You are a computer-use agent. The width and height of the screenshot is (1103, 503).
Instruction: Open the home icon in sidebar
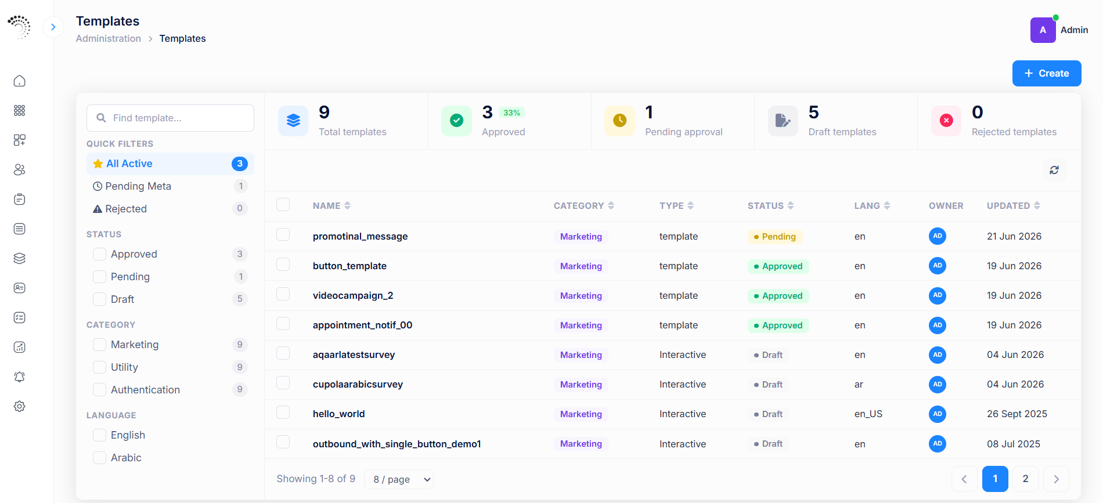pos(19,81)
